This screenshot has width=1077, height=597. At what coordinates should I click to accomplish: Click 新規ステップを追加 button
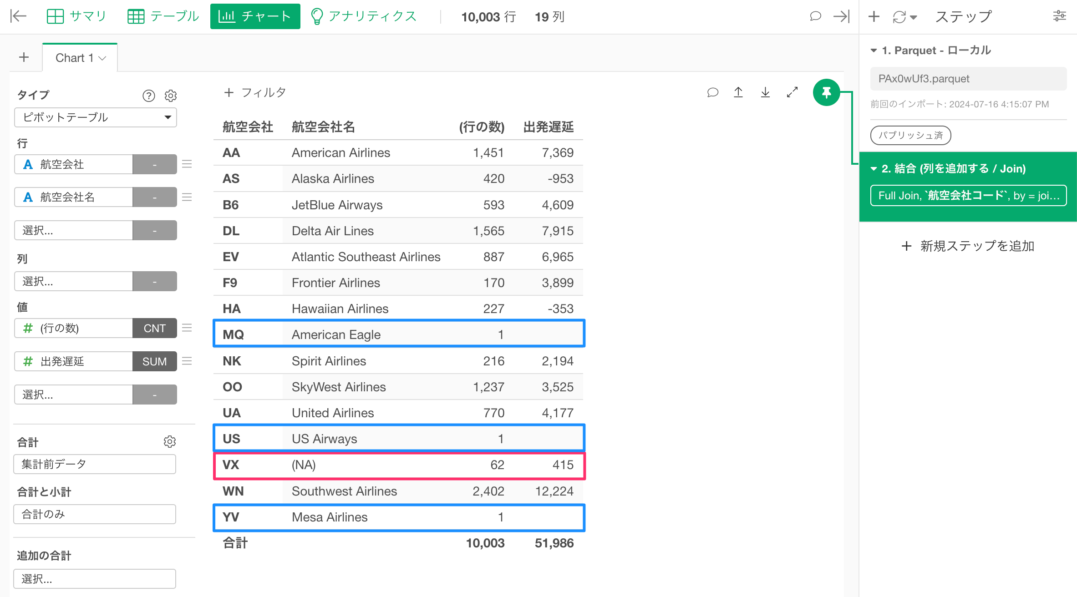pyautogui.click(x=968, y=246)
